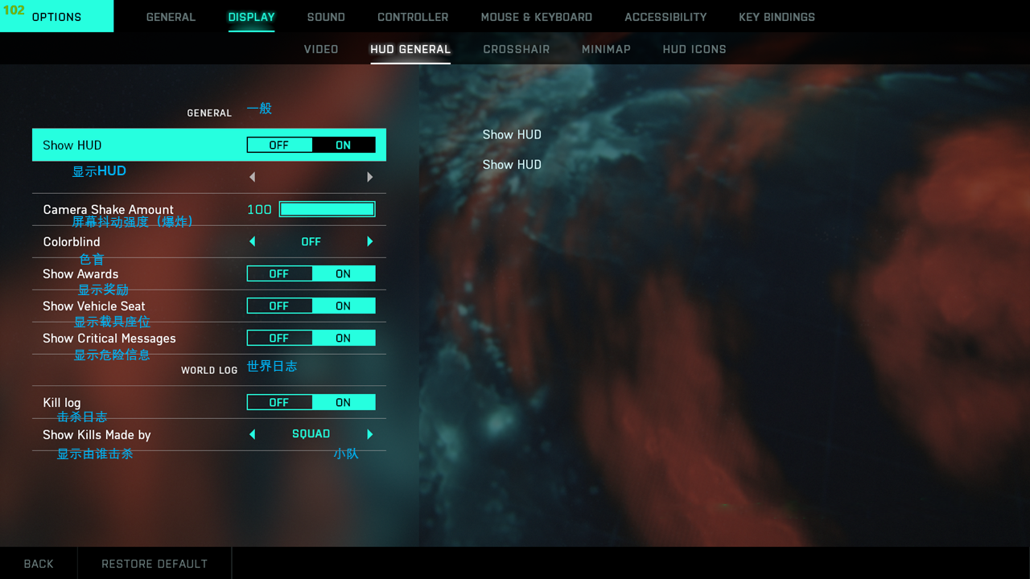Go to MOUSE & KEYBOARD tab
Image resolution: width=1030 pixels, height=579 pixels.
pyautogui.click(x=536, y=17)
